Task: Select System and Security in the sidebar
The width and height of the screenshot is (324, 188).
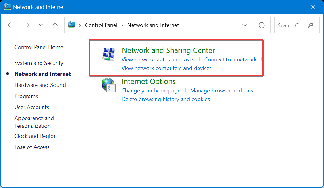Action: coord(39,63)
